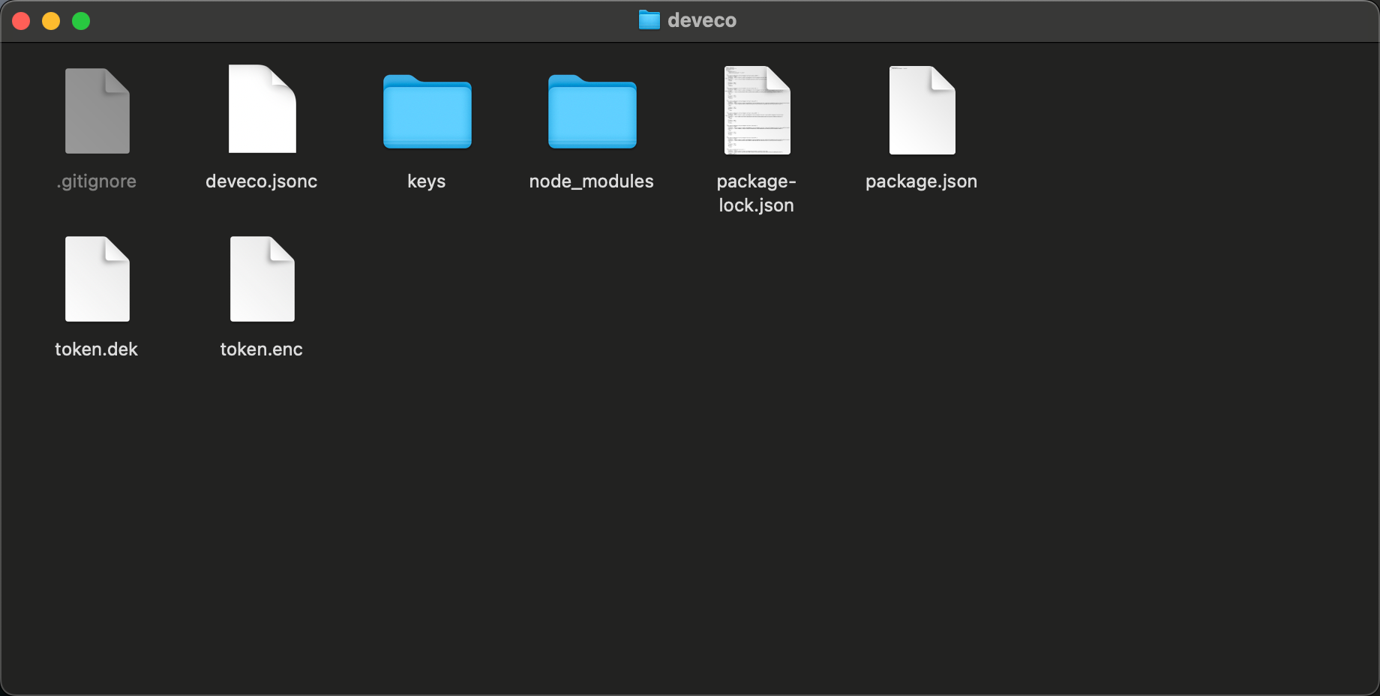This screenshot has height=696, width=1380.
Task: Click the "deveco.jsonc" file name label
Action: tap(262, 181)
